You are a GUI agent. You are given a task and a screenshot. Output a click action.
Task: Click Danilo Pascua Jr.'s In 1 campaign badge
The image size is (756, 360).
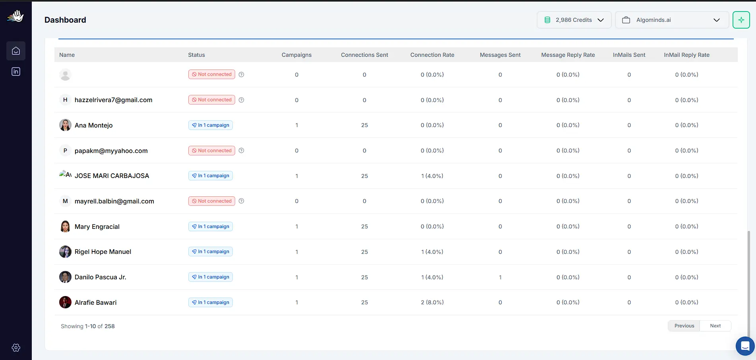pos(211,277)
